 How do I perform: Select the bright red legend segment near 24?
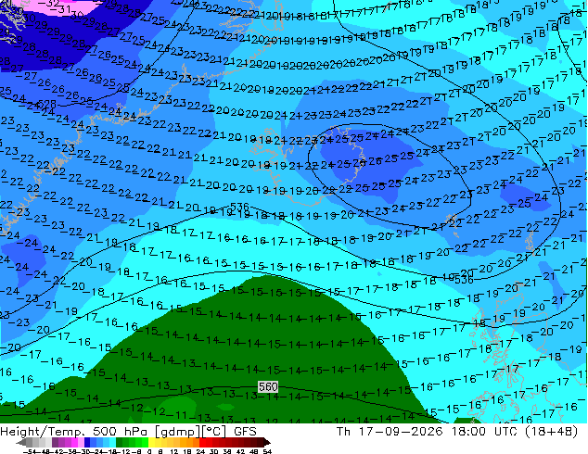(x=202, y=443)
